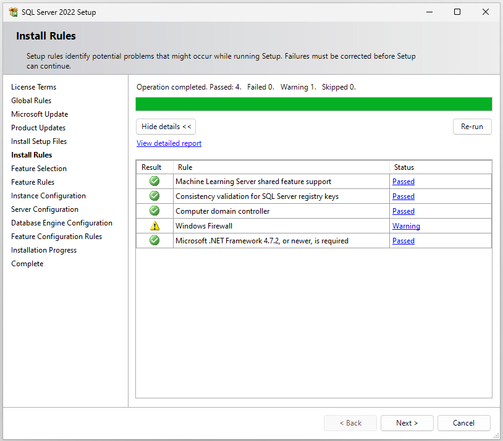Click the green progress bar
This screenshot has height=441, width=503.
click(x=313, y=104)
